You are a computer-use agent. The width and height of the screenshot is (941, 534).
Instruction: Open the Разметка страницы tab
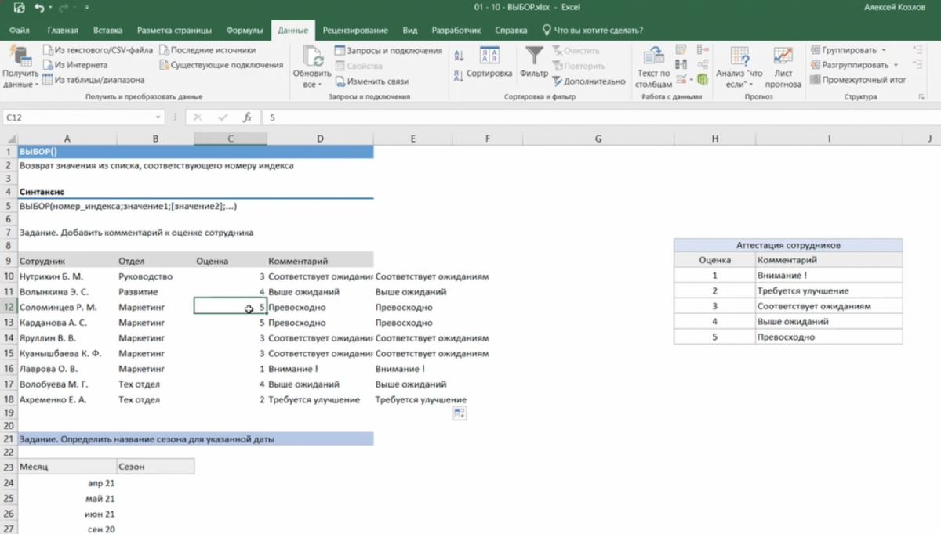(x=174, y=31)
